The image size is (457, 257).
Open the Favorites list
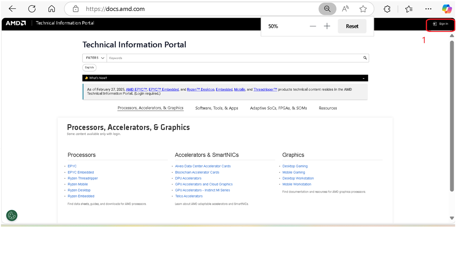pos(409,9)
